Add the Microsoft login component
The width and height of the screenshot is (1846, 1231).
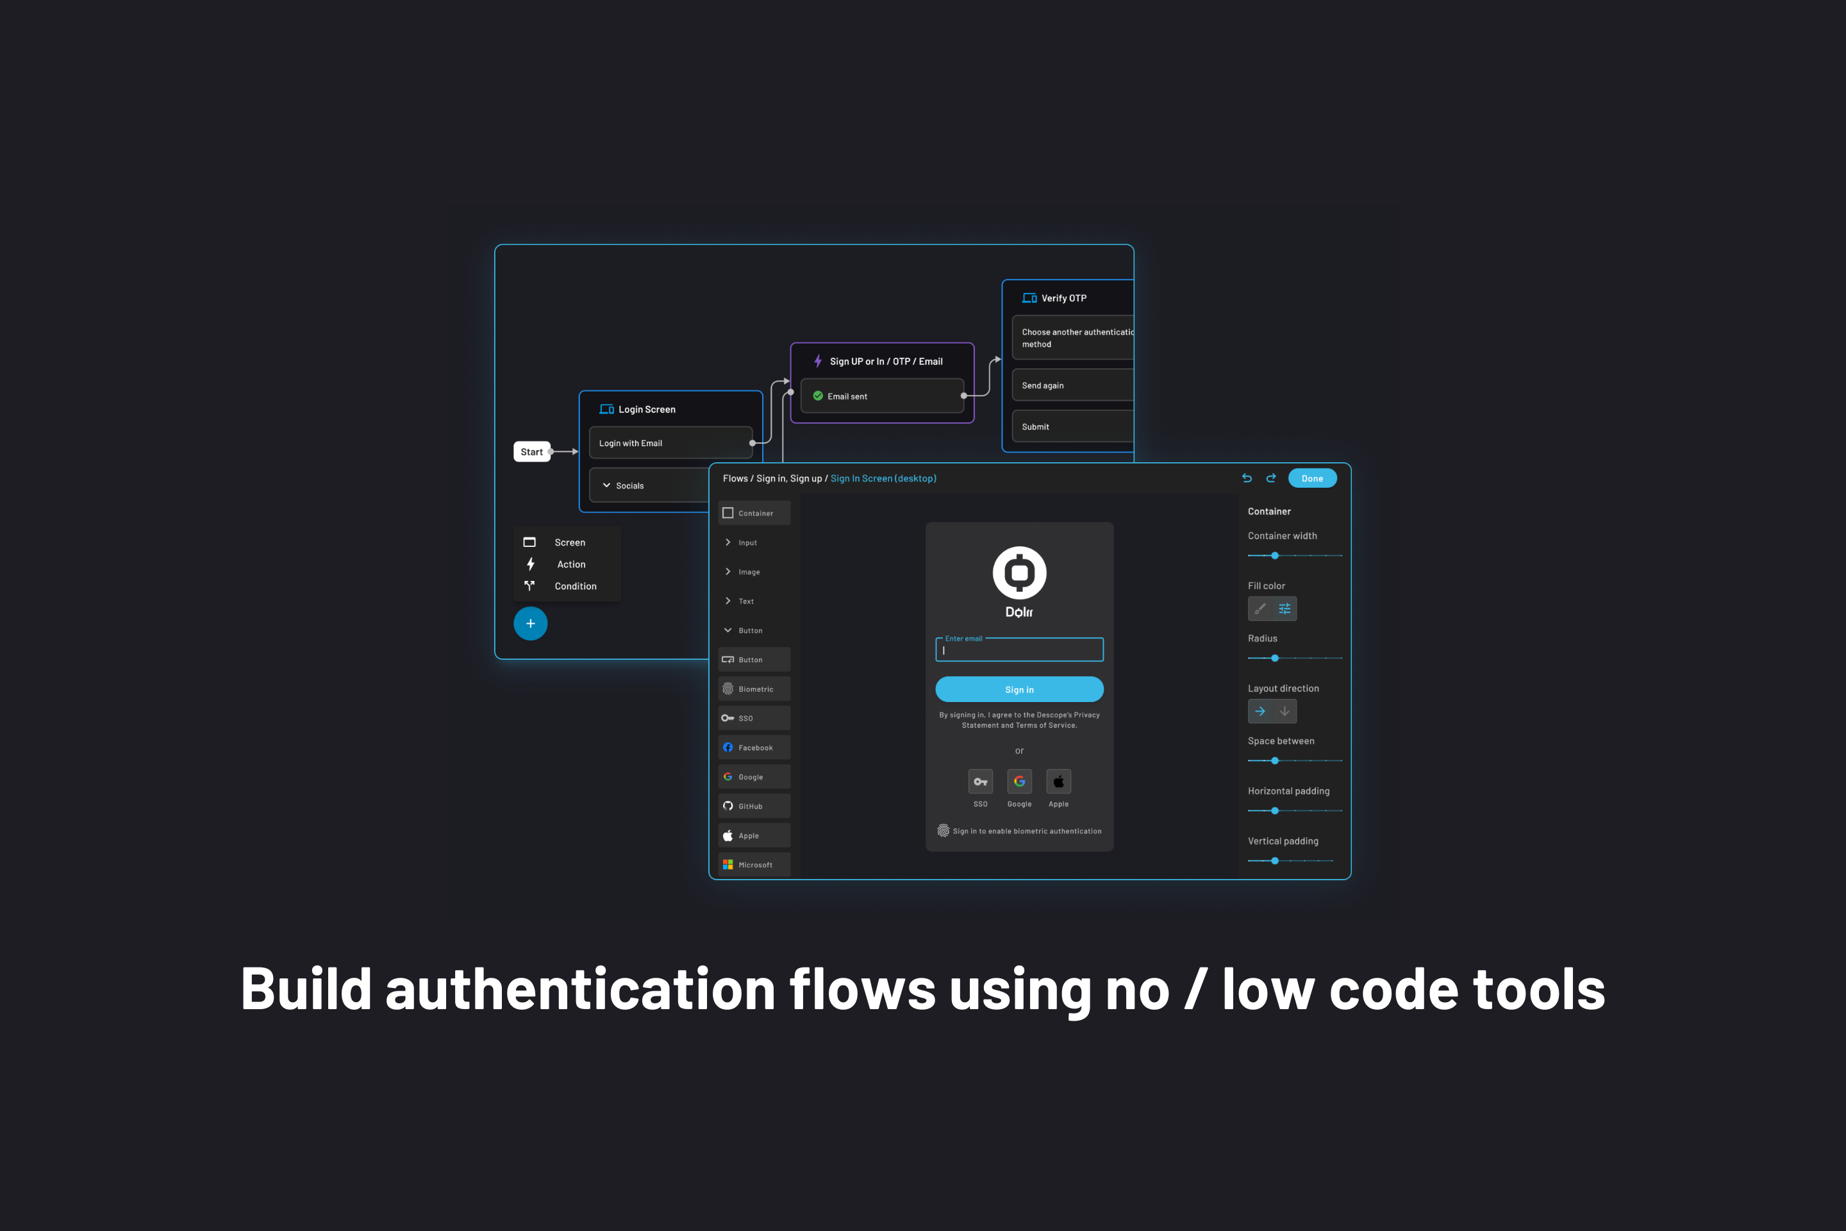[754, 864]
